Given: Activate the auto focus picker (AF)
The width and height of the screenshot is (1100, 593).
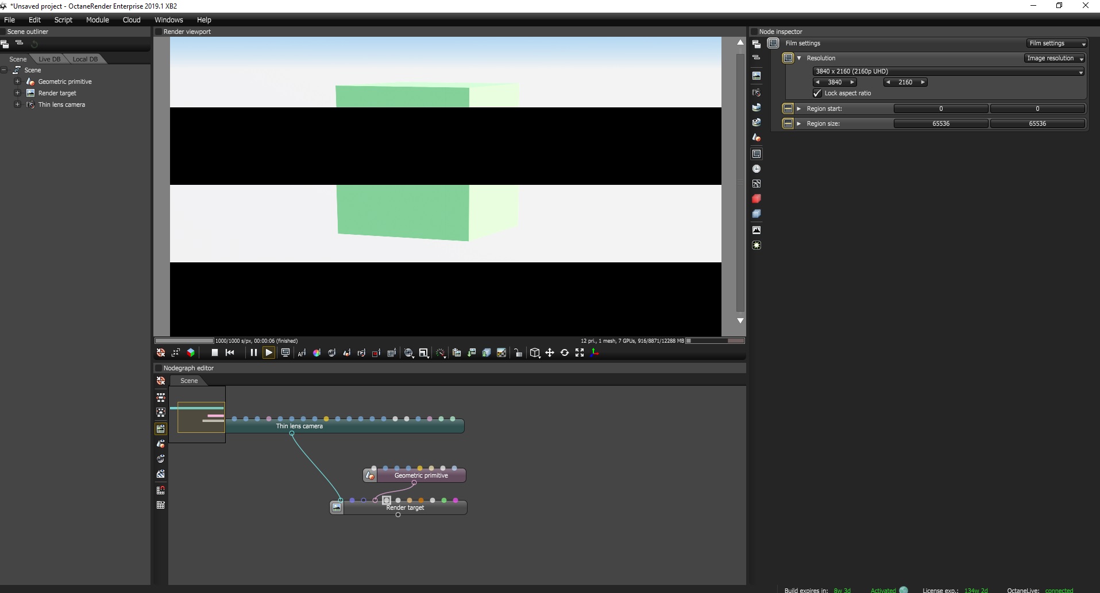Looking at the screenshot, I should click(x=302, y=353).
